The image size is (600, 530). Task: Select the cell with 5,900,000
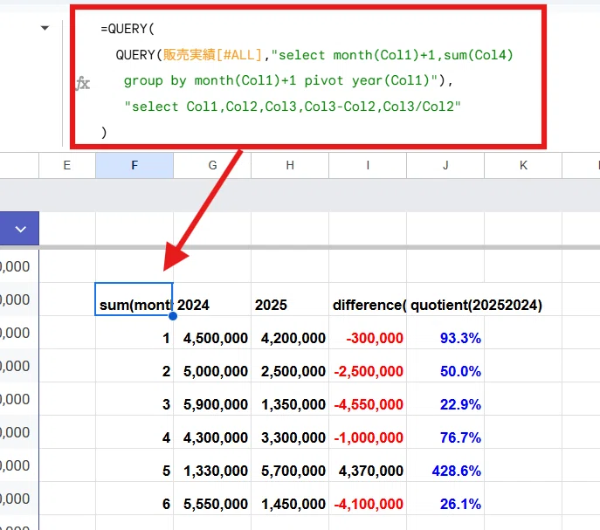(212, 399)
